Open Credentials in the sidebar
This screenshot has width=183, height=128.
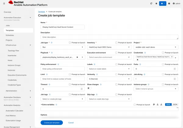pyautogui.click(x=12, y=80)
